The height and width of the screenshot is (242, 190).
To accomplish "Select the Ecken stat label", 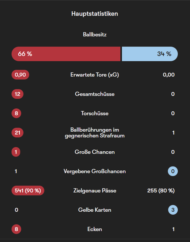I will point(95,229).
